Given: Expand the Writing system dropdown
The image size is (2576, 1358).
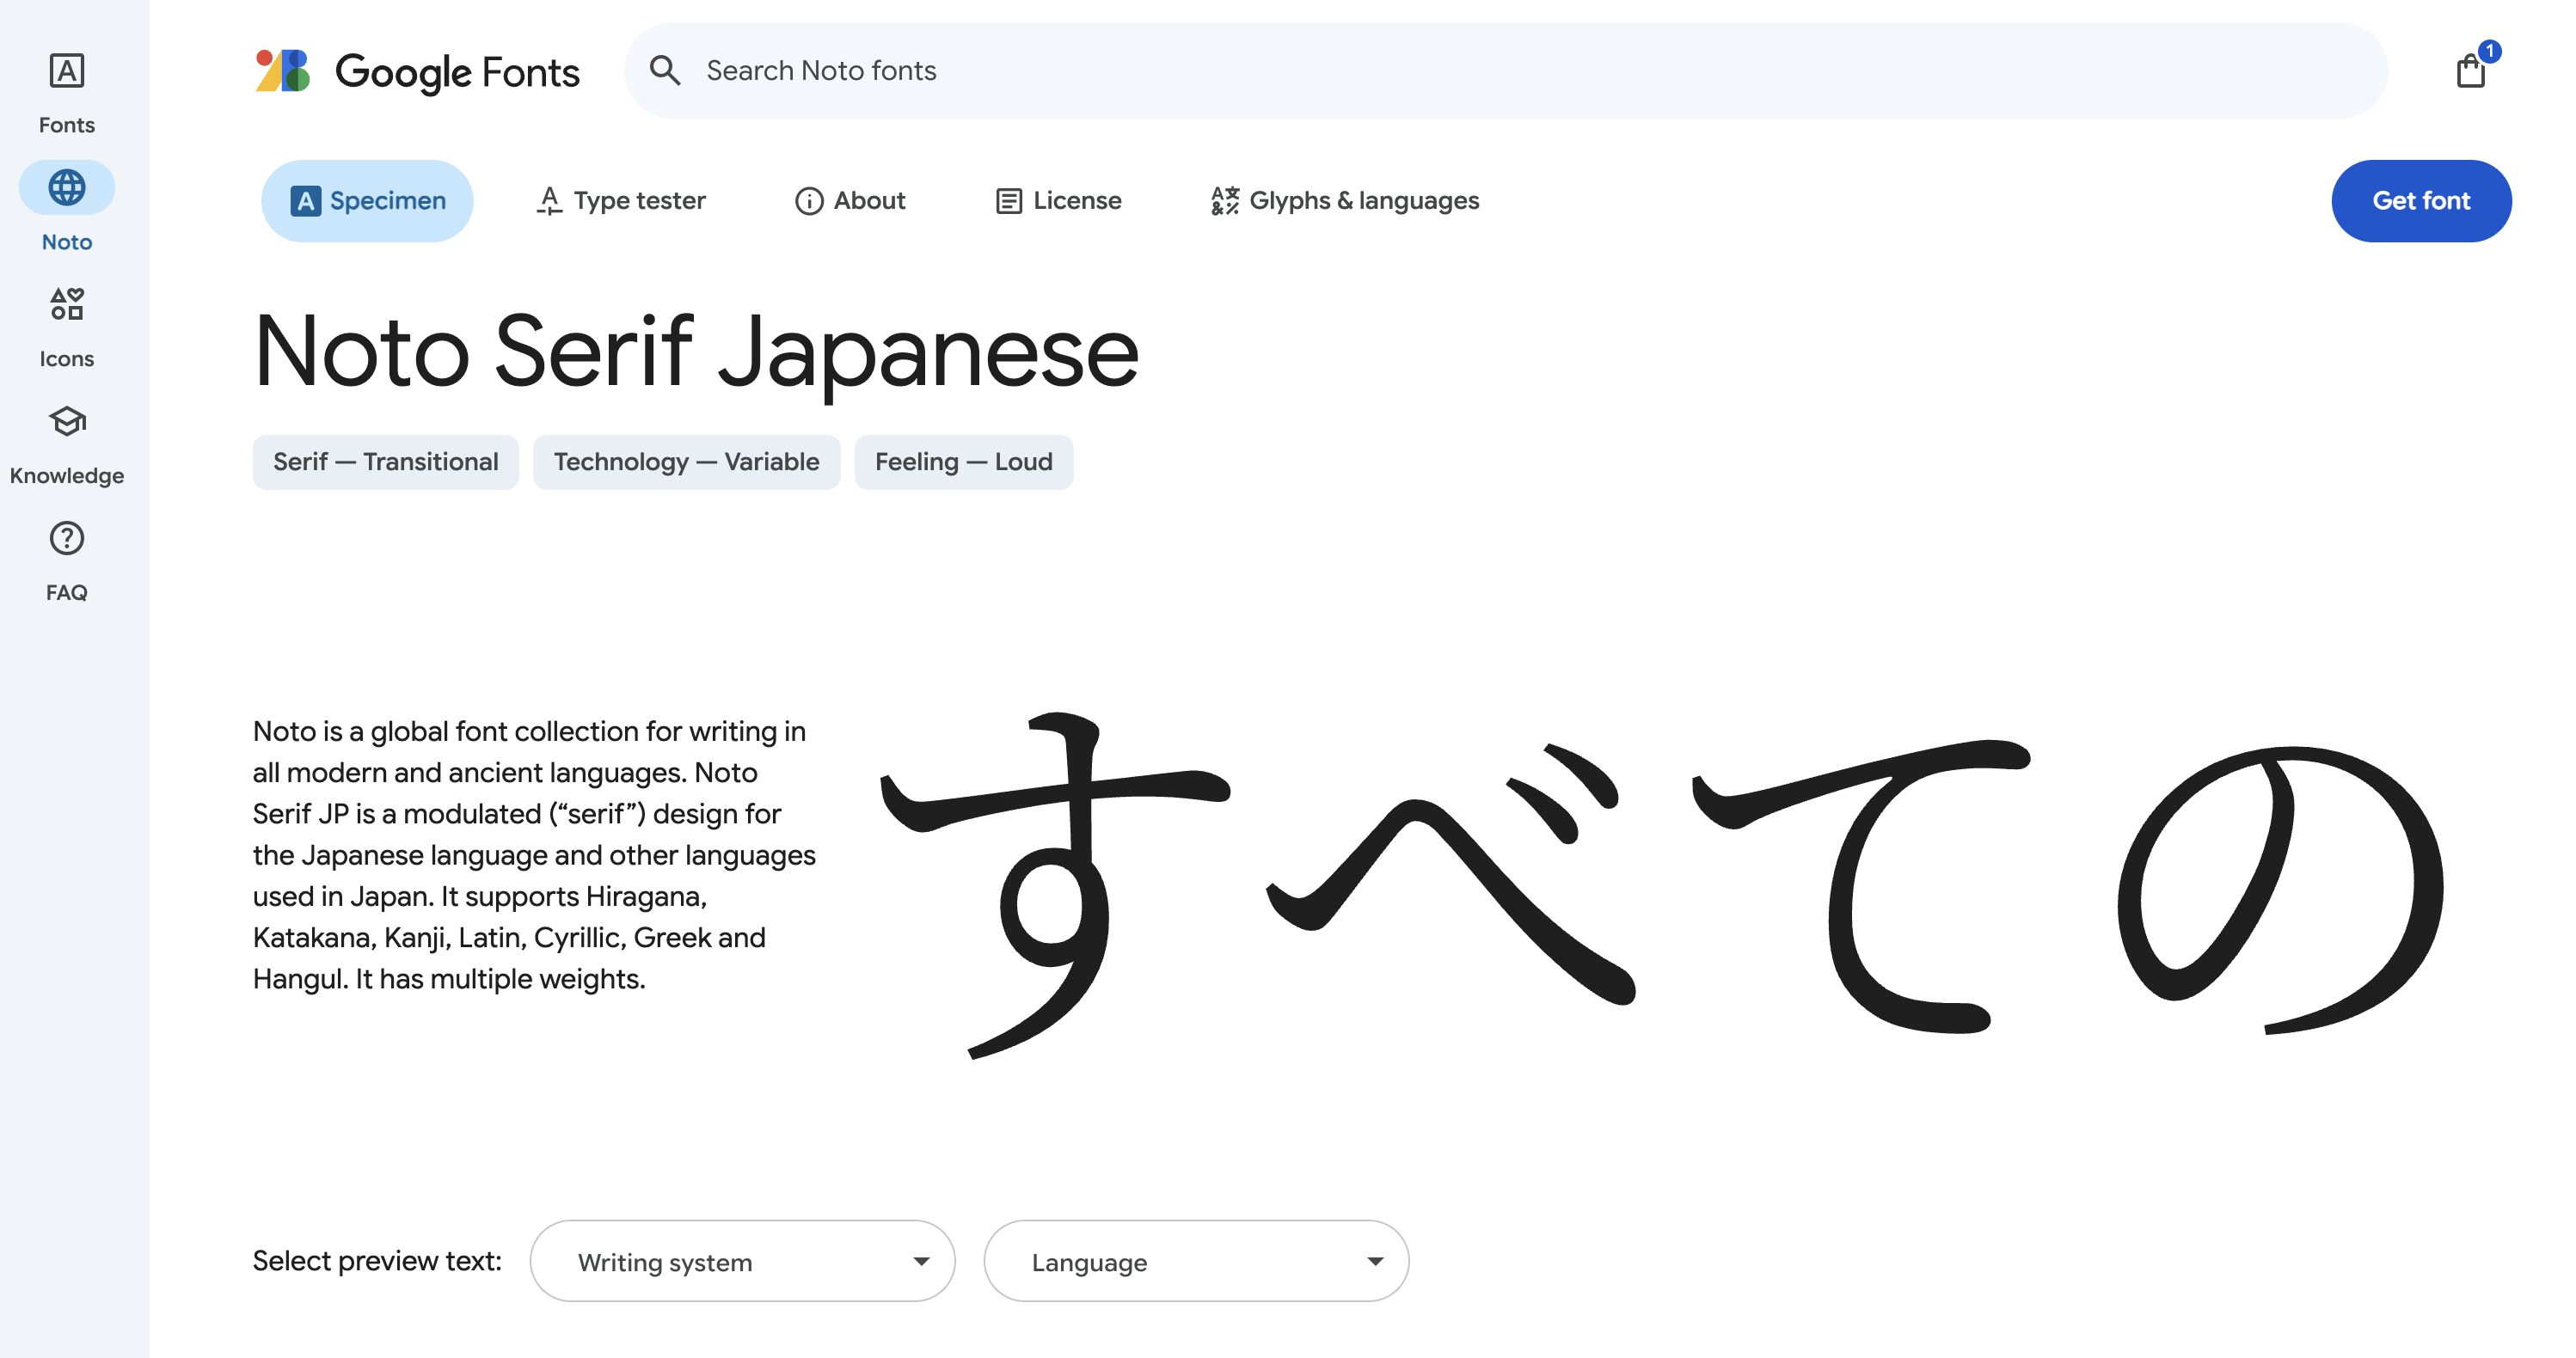Looking at the screenshot, I should pos(743,1261).
